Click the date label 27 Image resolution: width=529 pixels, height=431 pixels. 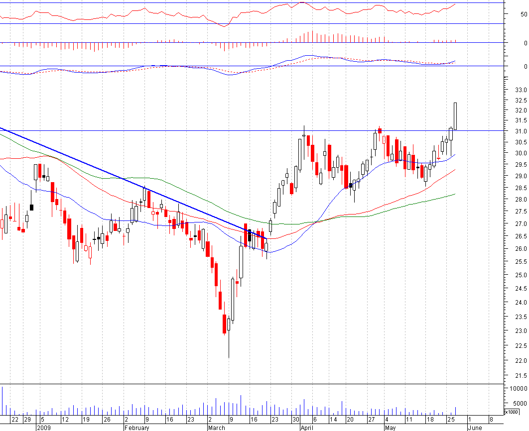[371, 420]
